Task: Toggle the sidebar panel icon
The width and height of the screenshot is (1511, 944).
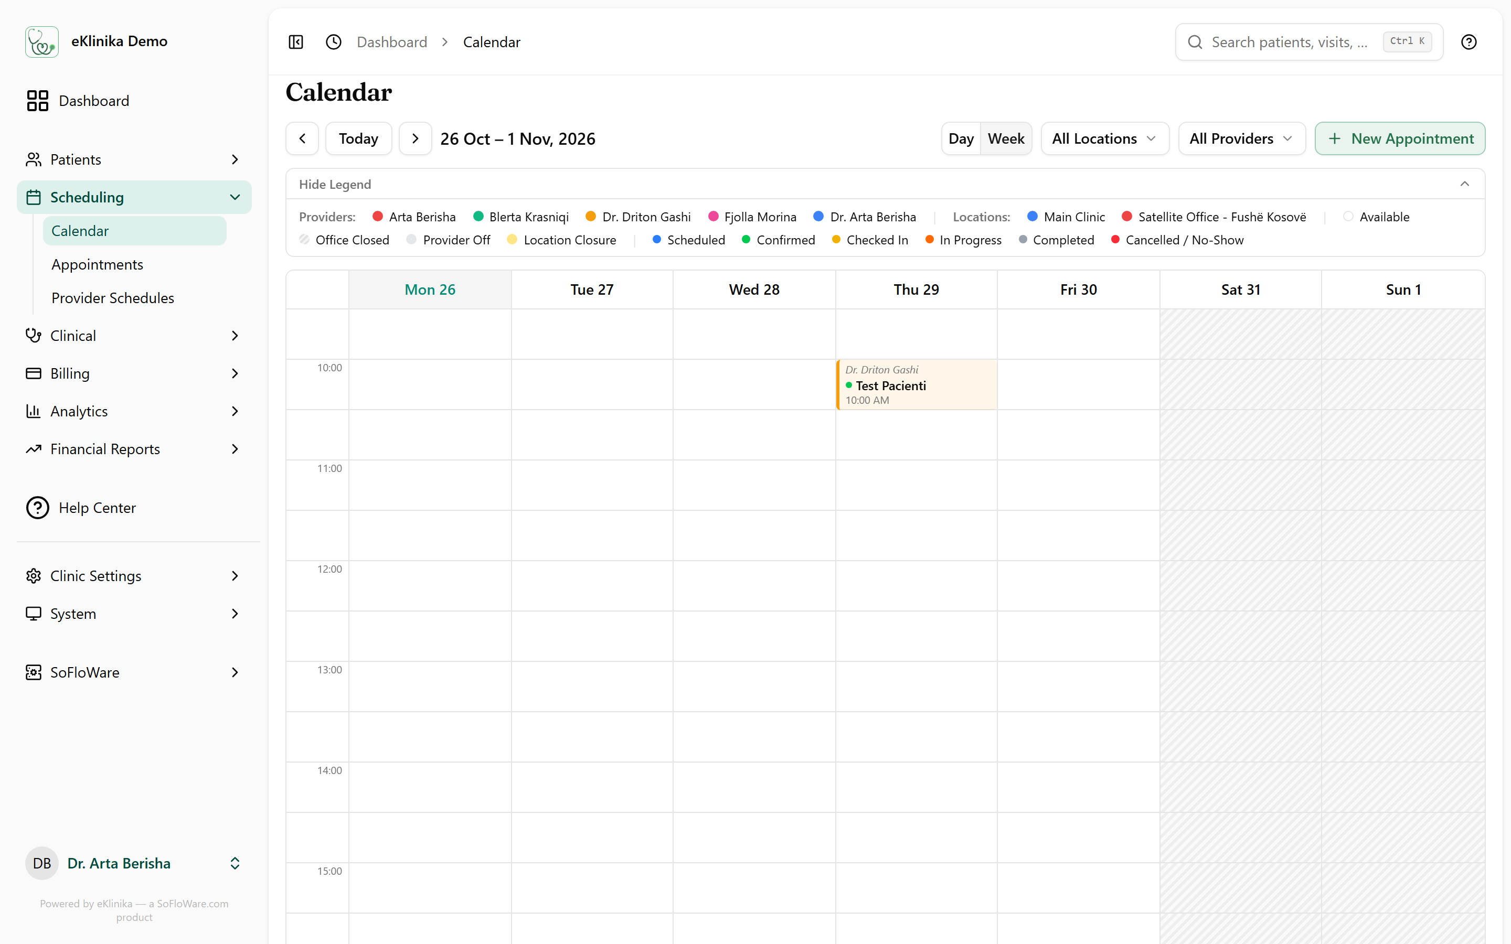Action: [x=296, y=42]
